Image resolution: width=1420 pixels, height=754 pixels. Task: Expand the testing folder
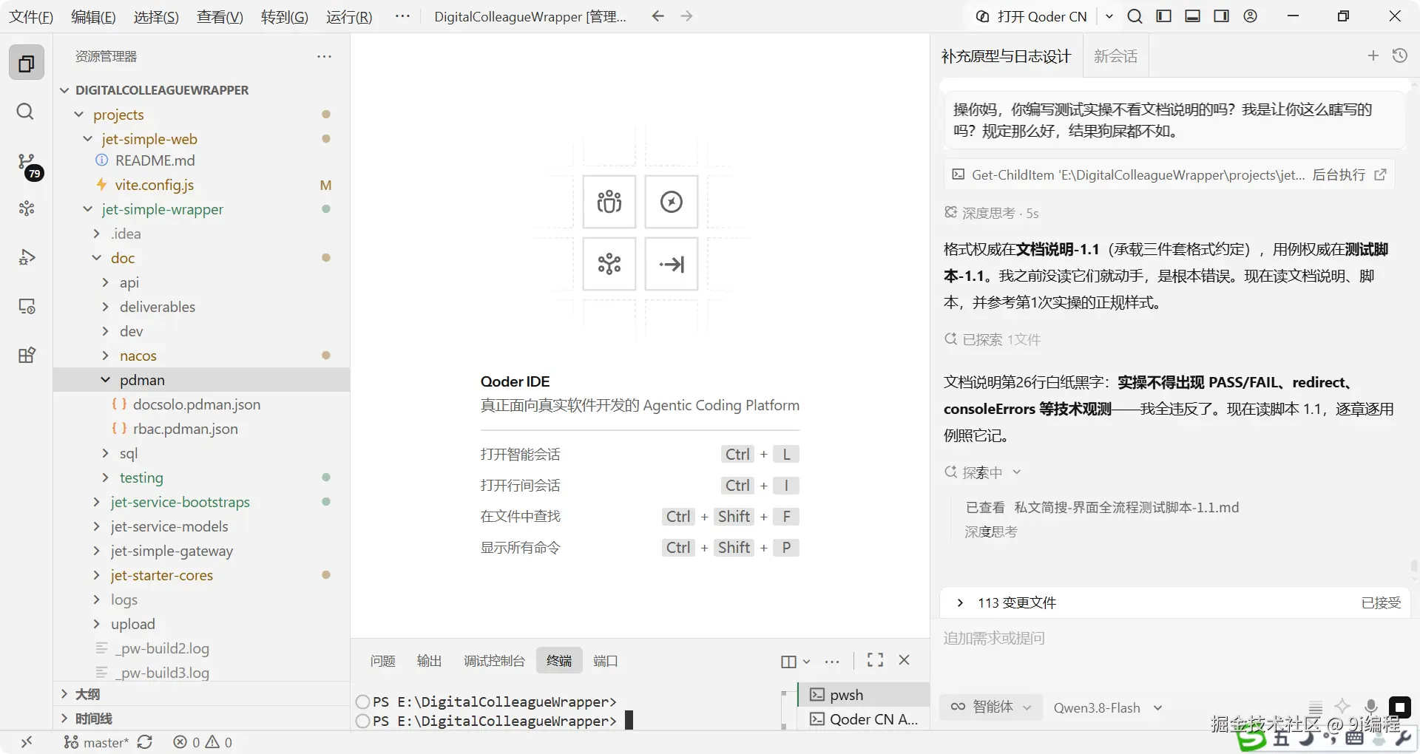105,478
